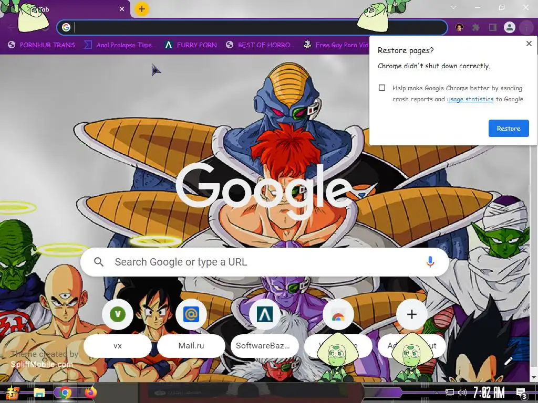Click the Chrome taskbar icon
Screen dimensions: 538x403
pyautogui.click(x=65, y=393)
